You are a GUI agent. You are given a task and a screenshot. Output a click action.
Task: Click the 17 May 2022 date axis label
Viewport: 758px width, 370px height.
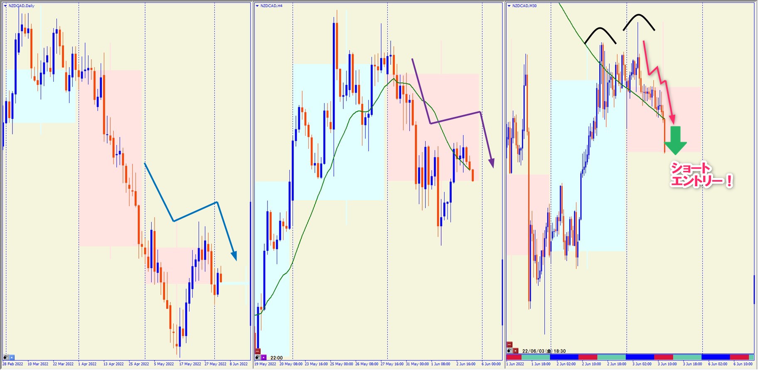[x=190, y=364]
